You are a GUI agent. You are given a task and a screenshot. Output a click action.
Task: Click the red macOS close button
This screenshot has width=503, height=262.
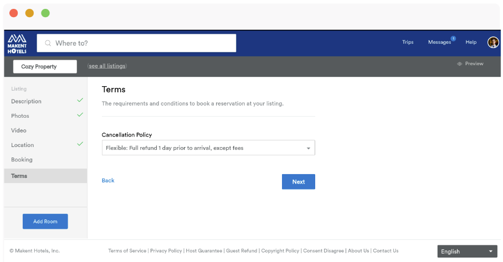click(x=13, y=13)
